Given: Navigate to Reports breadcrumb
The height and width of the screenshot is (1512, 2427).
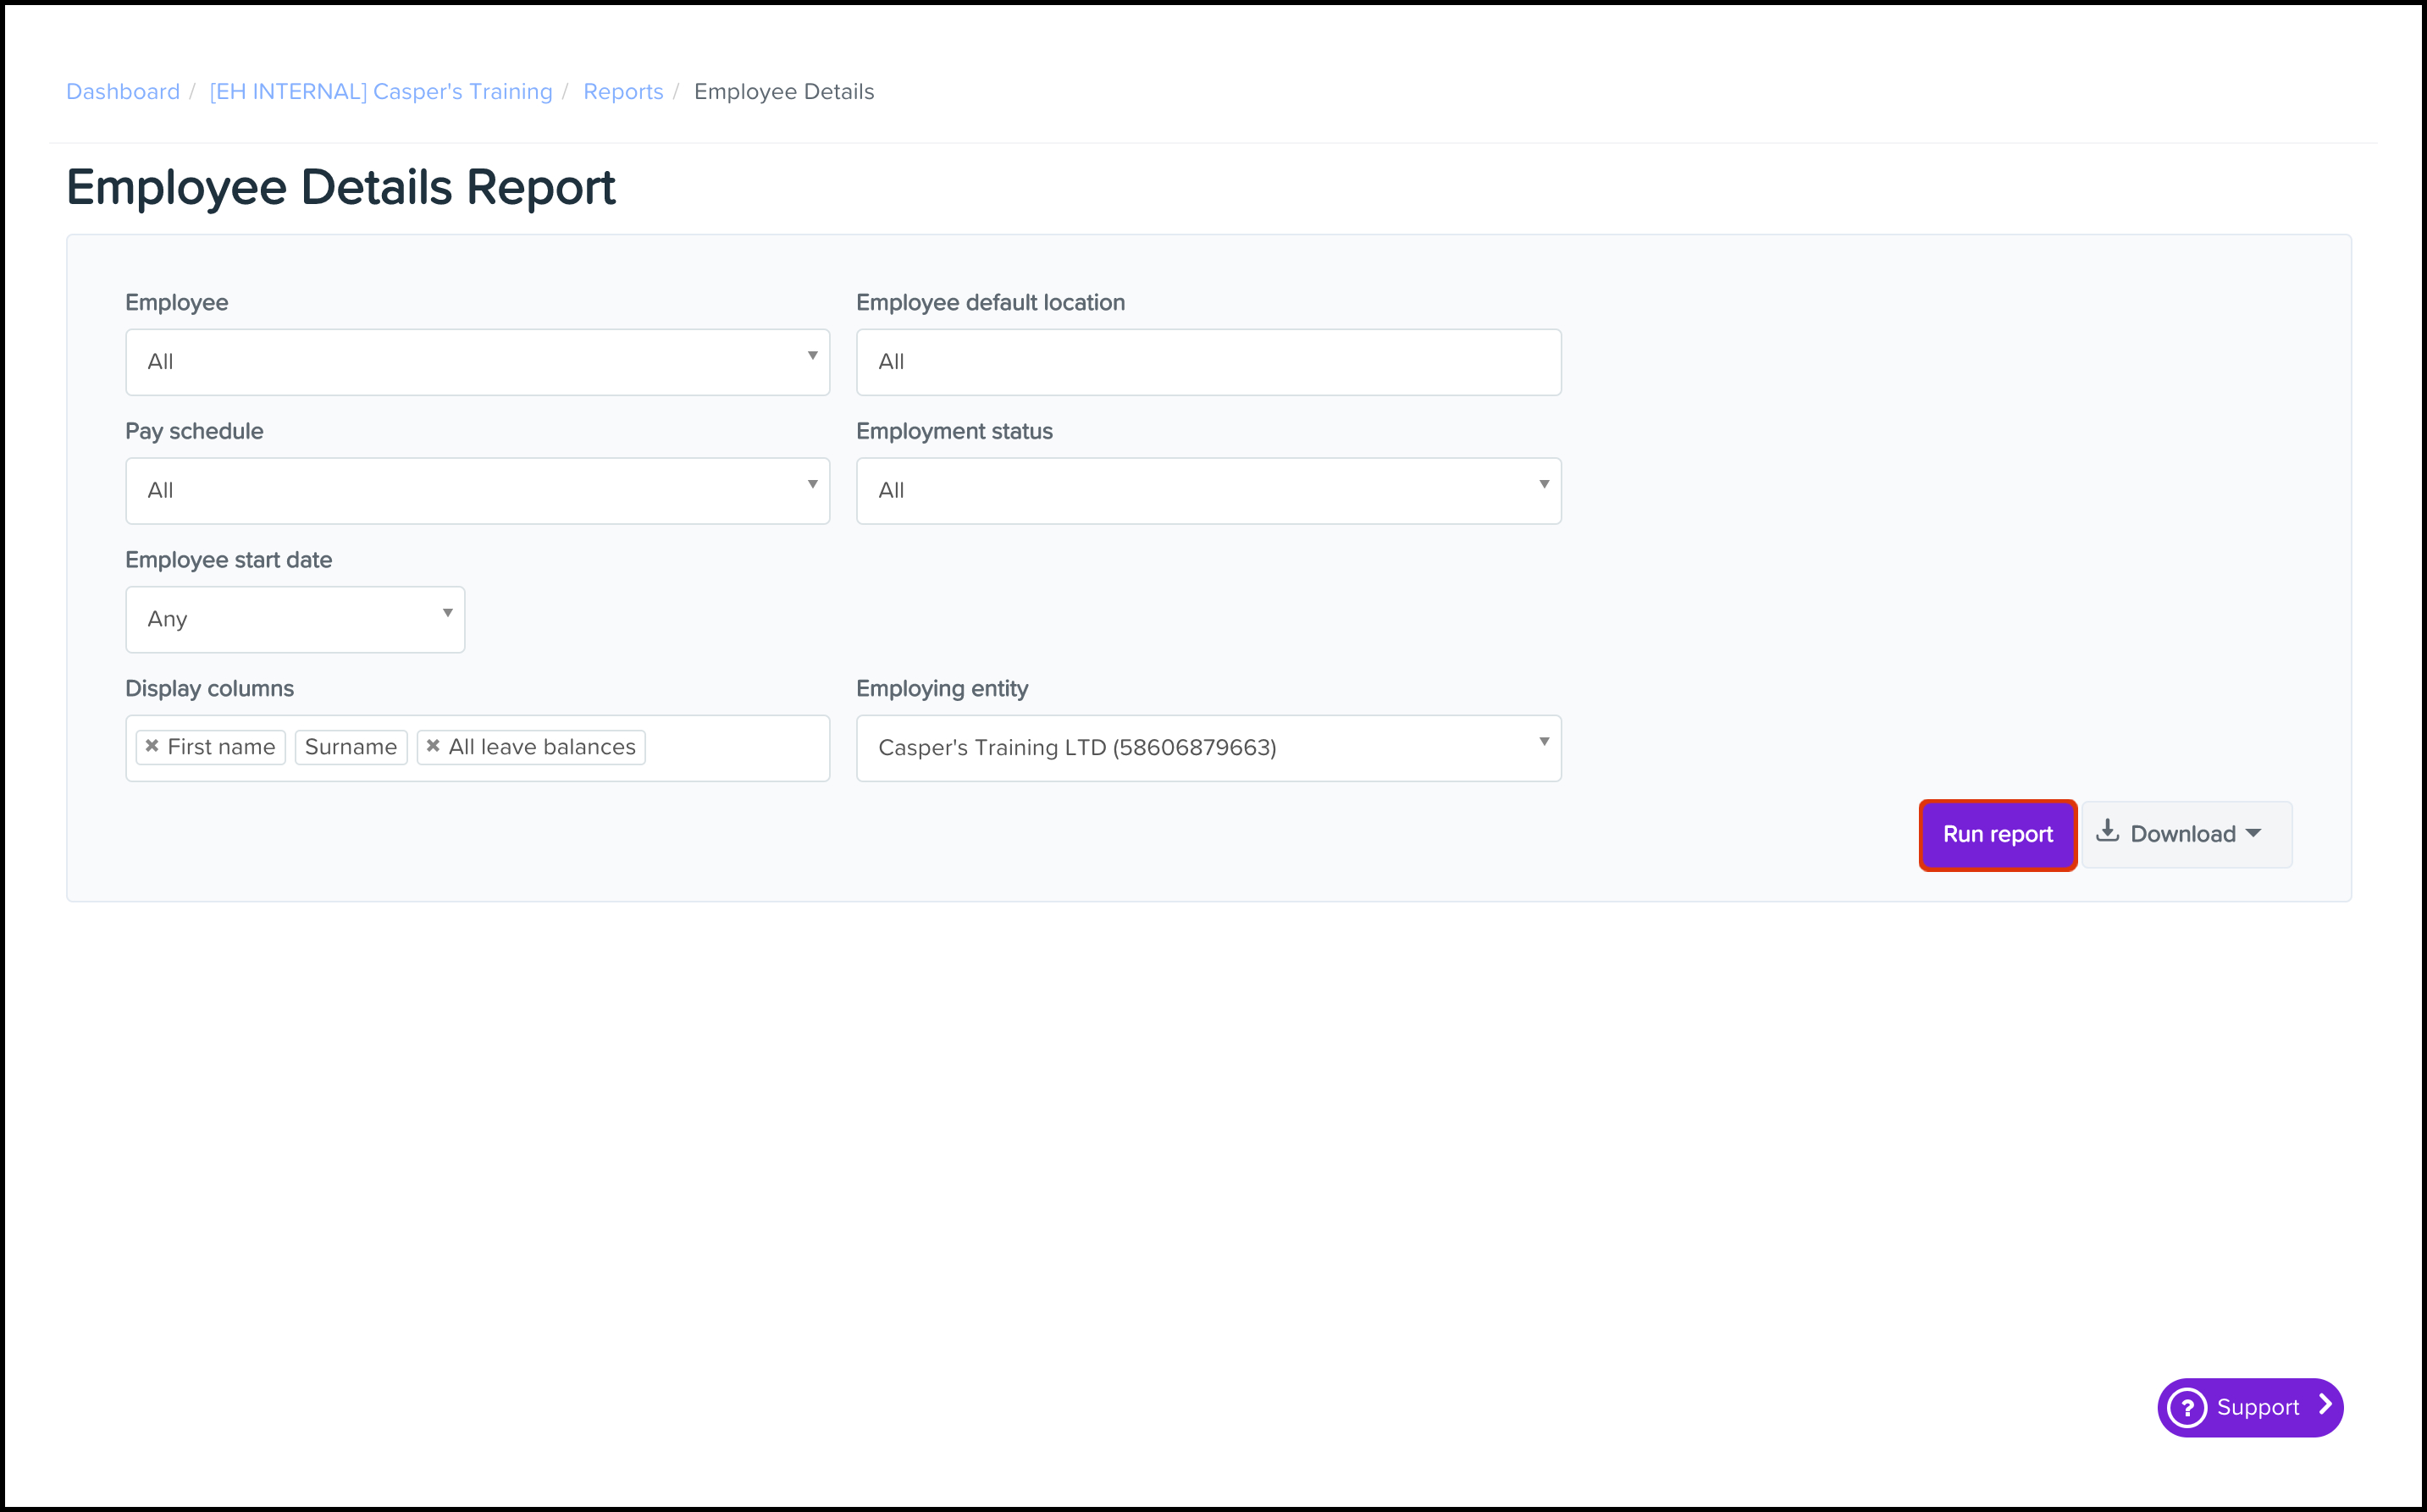Looking at the screenshot, I should tap(623, 92).
